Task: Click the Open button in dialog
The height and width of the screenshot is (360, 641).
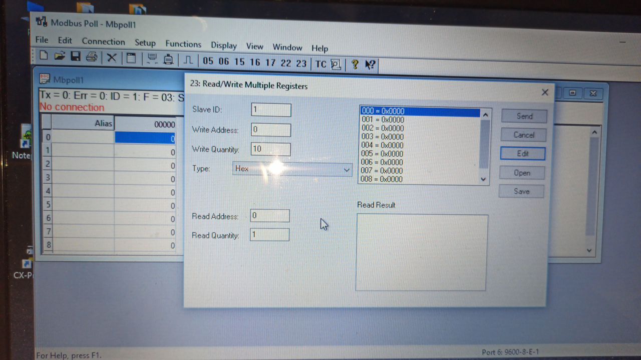Action: coord(522,173)
